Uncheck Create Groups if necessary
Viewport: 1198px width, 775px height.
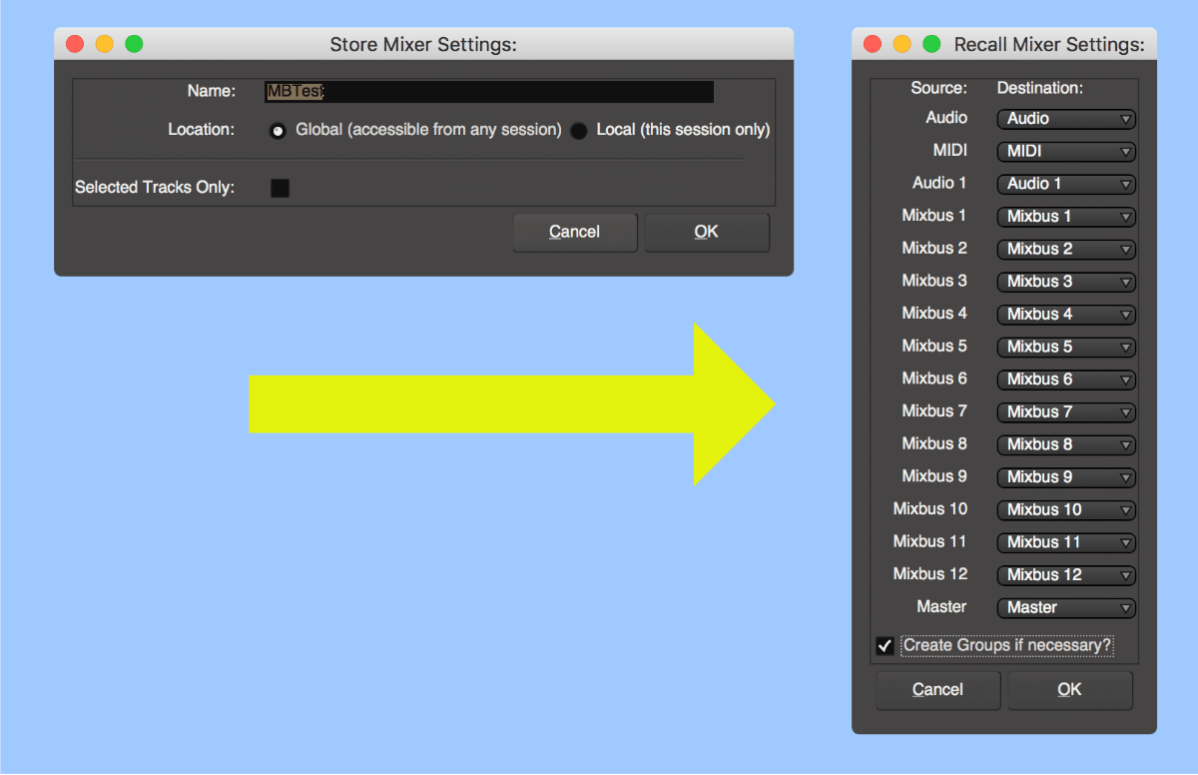(885, 646)
